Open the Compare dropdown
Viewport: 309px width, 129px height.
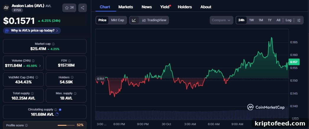pos(221,20)
